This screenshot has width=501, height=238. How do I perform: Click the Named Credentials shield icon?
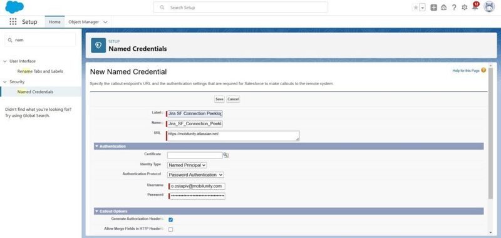point(98,45)
